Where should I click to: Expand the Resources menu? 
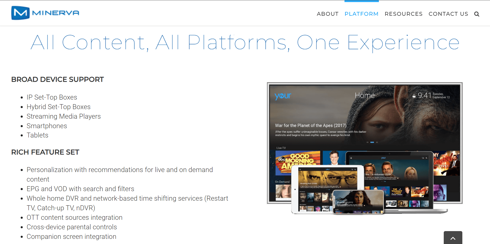(403, 14)
